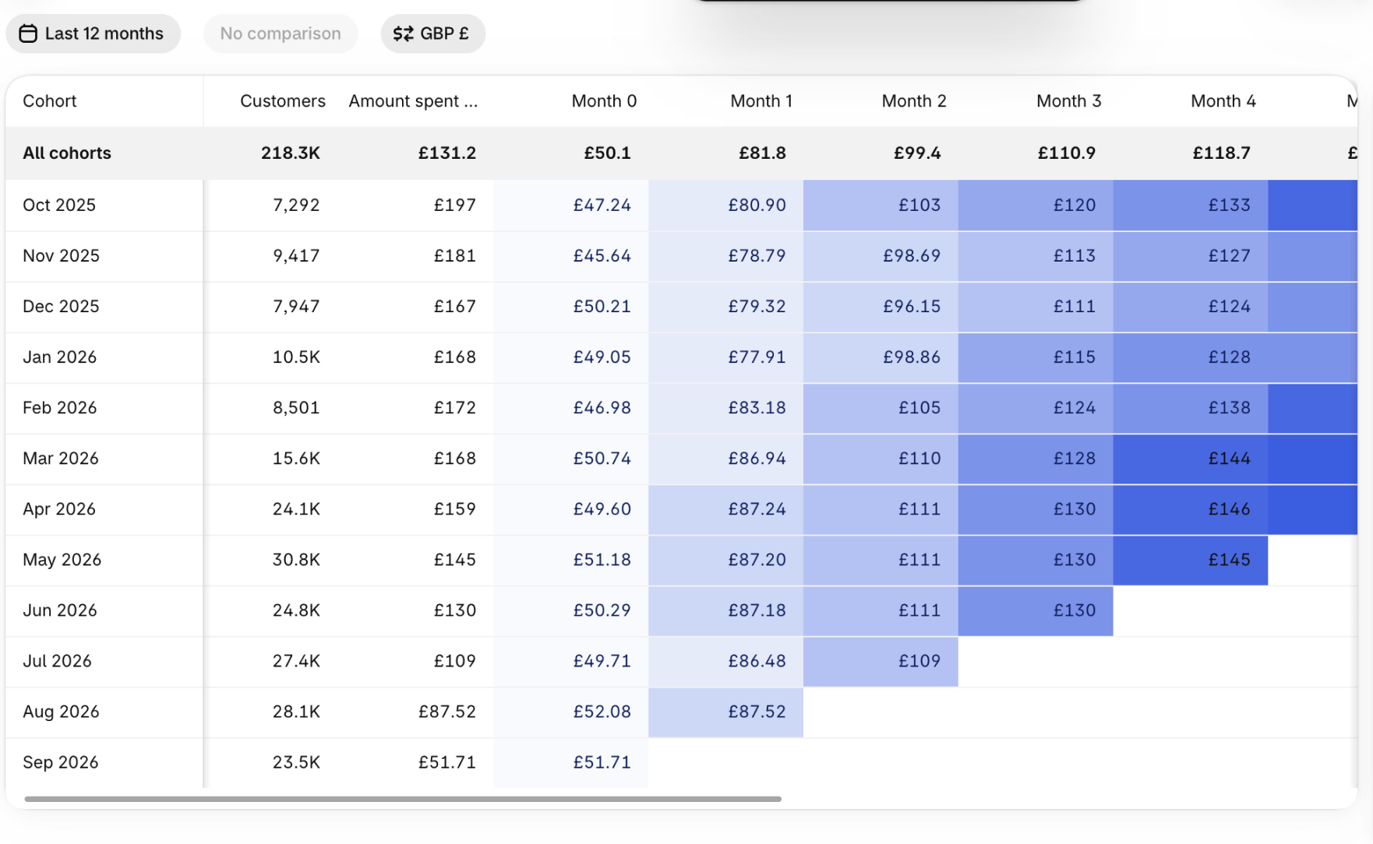Image resolution: width=1373 pixels, height=844 pixels.
Task: Click the £118.7 all cohorts Month 4 cell
Action: tap(1222, 153)
